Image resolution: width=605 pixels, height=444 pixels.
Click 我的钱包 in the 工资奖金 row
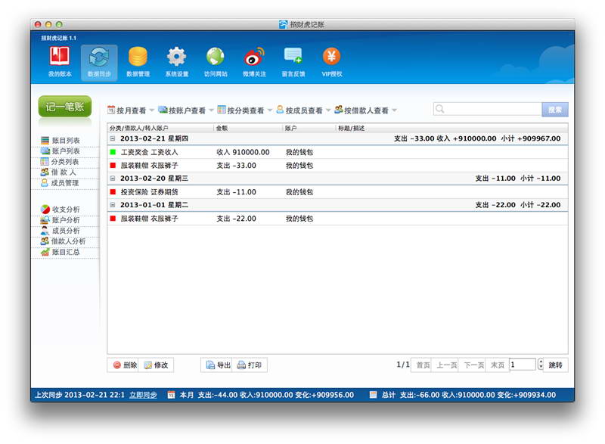(299, 152)
